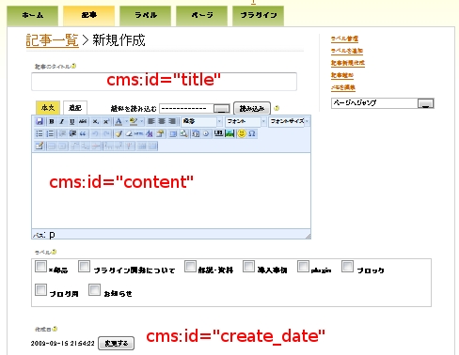The height and width of the screenshot is (355, 459).
Task: Insert a bulleted list
Action: coord(40,133)
